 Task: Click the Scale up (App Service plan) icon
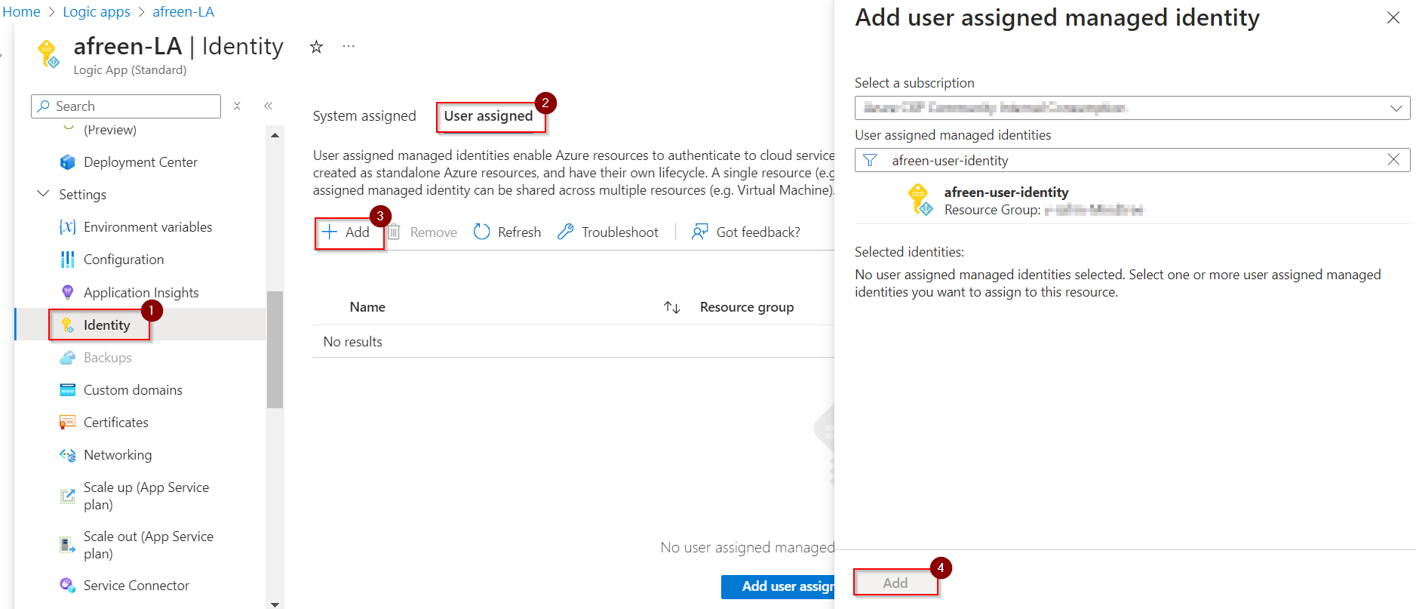point(68,496)
